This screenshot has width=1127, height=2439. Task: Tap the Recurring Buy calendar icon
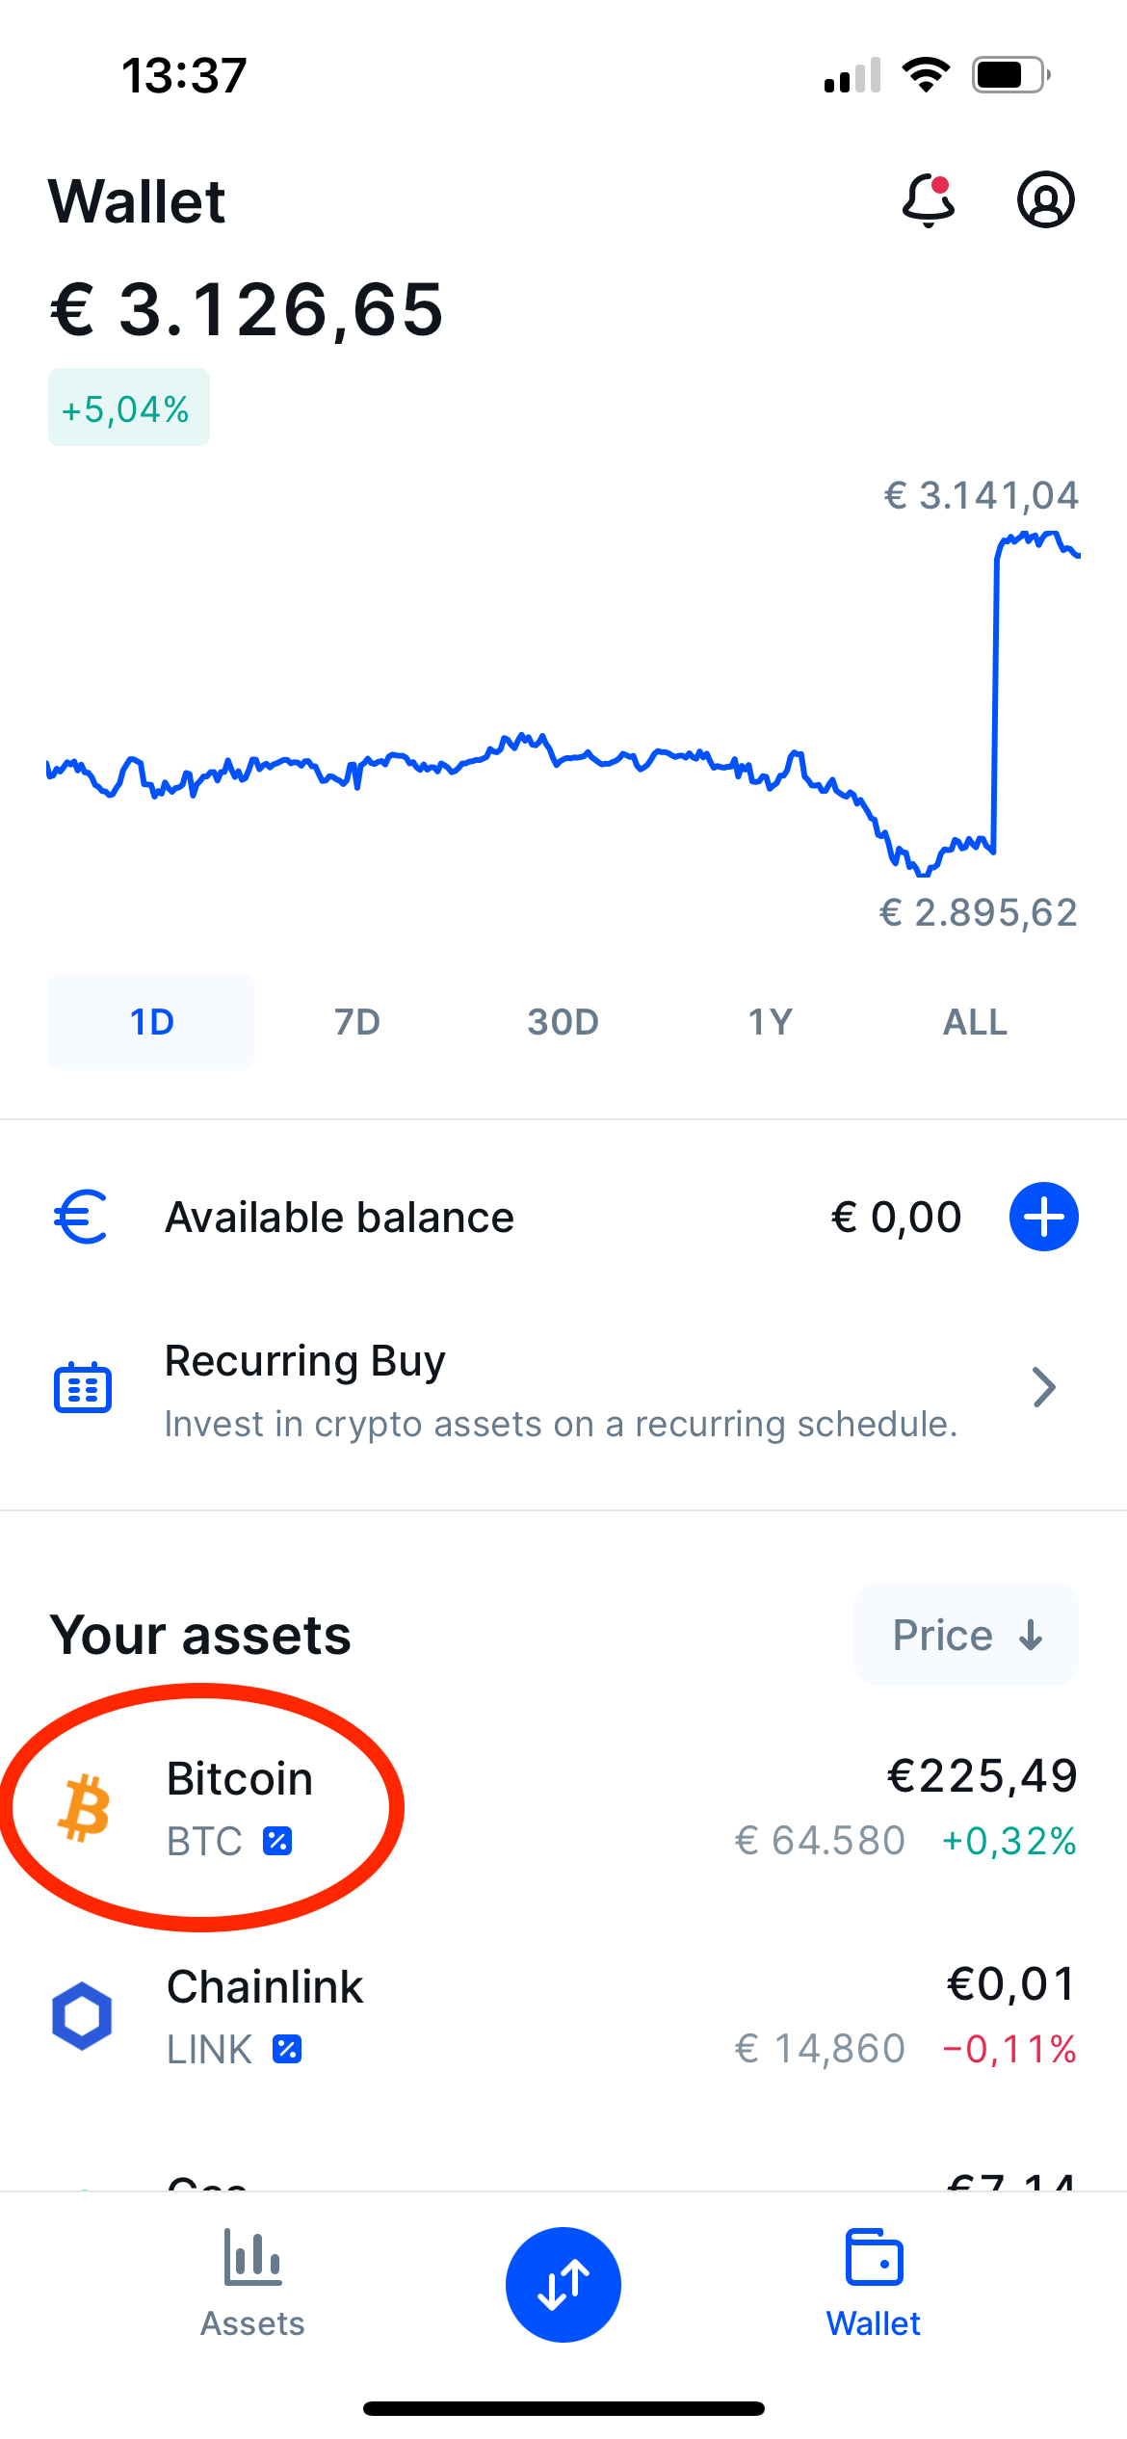(x=83, y=1388)
